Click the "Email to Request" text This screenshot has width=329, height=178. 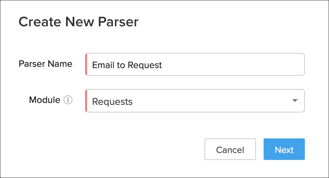(127, 65)
